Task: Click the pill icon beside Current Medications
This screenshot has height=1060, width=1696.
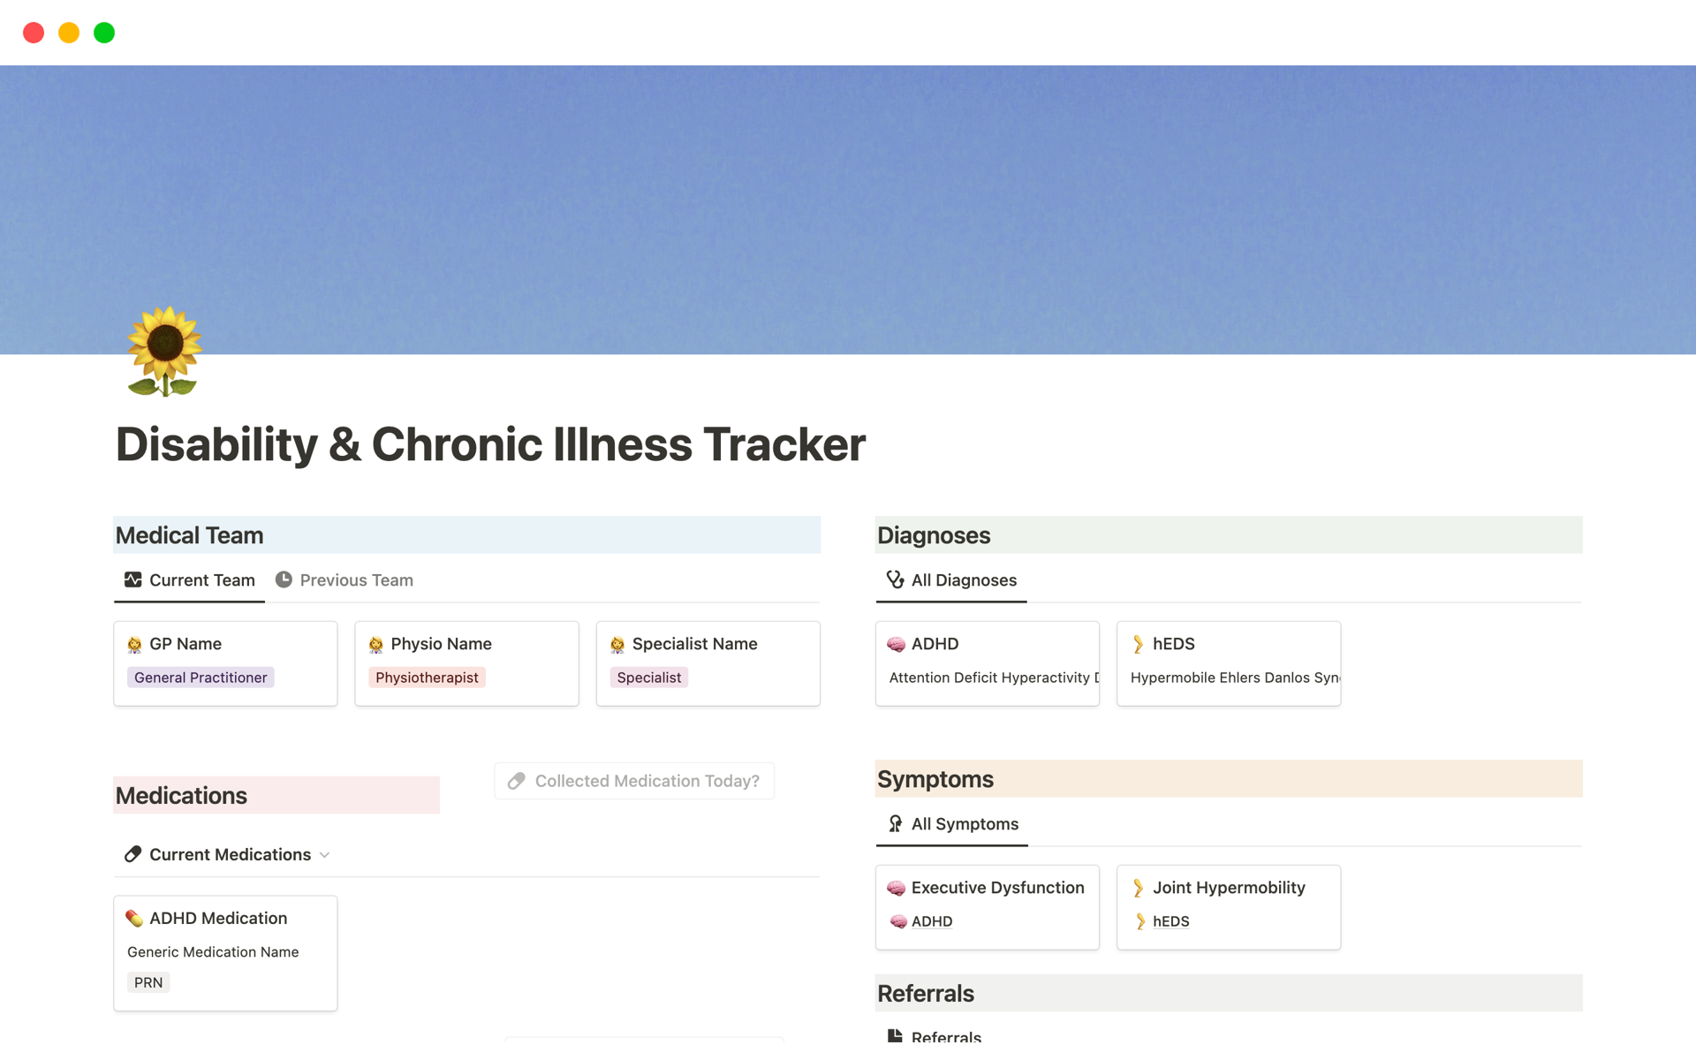Action: pos(132,854)
